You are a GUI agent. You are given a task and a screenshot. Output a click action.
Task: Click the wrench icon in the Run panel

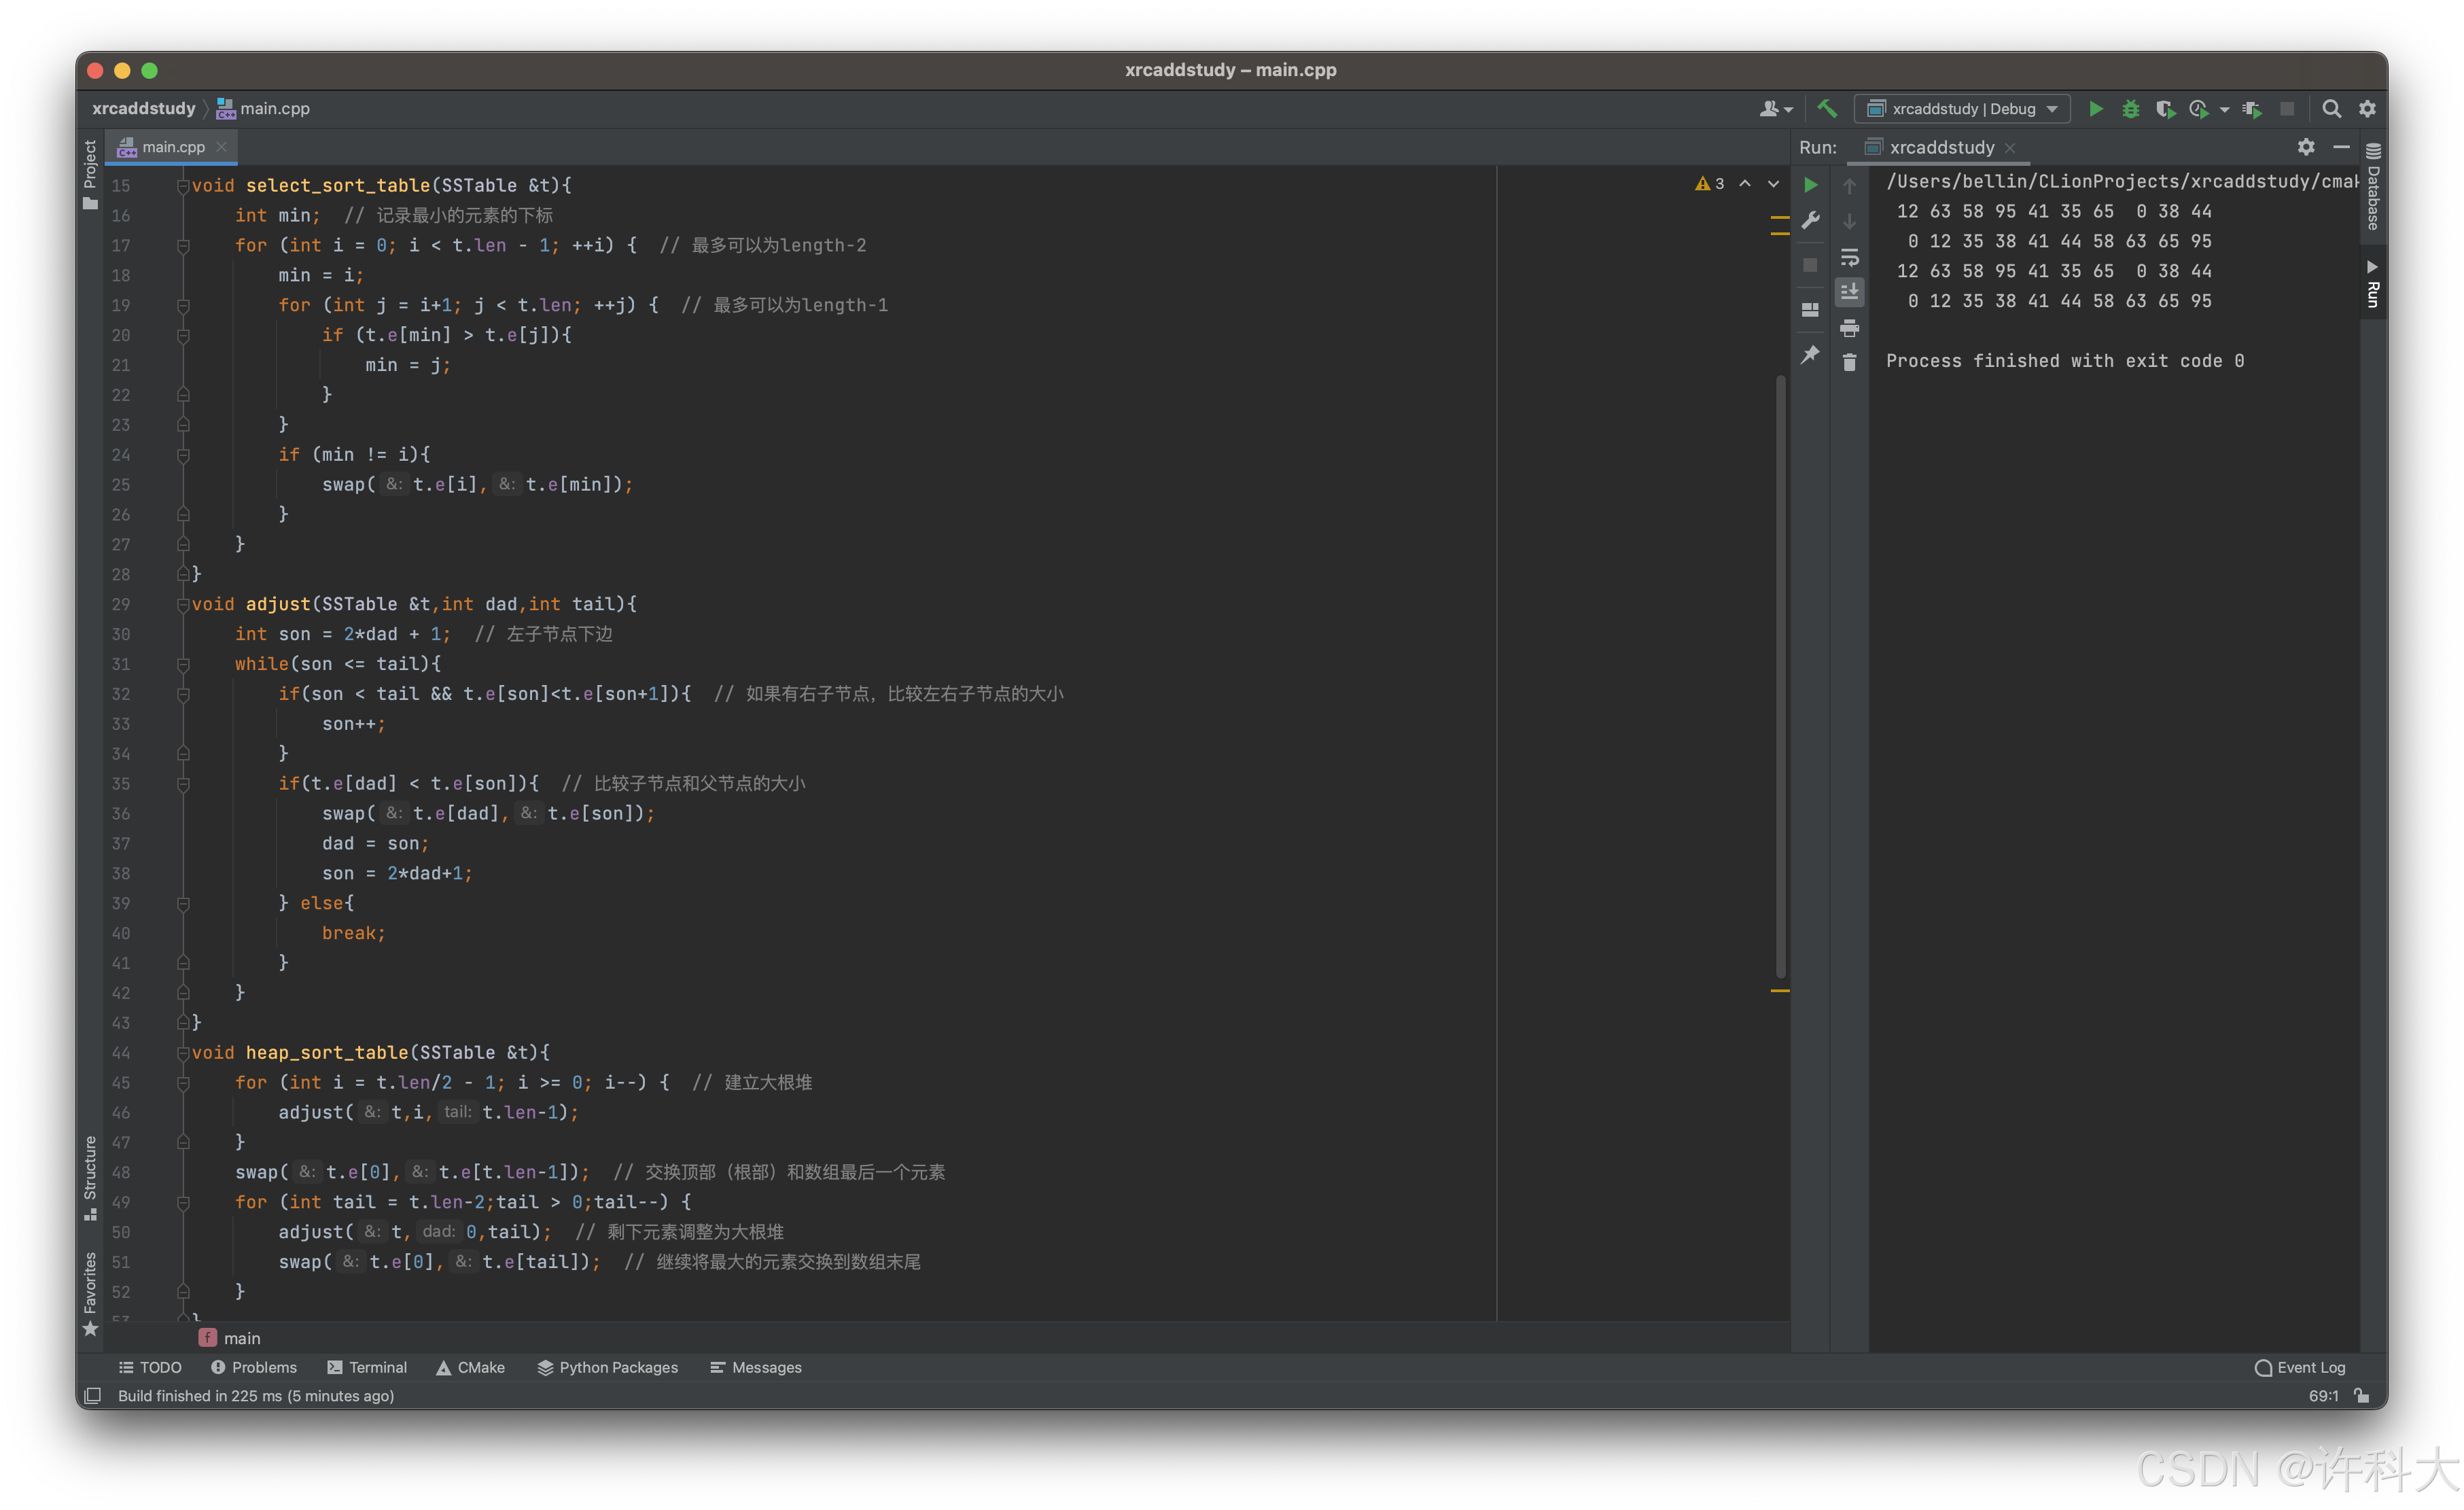(x=1810, y=221)
